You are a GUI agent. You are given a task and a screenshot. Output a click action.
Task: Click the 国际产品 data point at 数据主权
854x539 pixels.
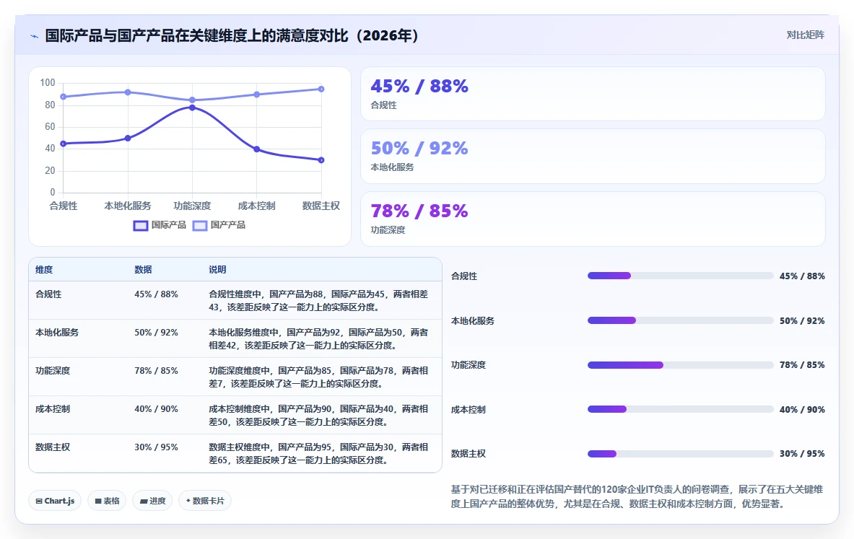[x=321, y=160]
